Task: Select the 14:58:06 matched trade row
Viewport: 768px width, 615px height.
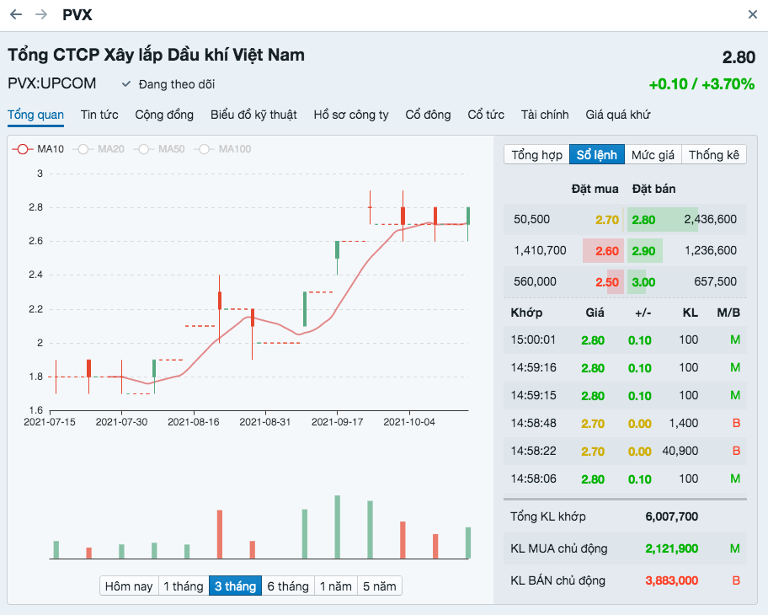Action: coord(625,479)
